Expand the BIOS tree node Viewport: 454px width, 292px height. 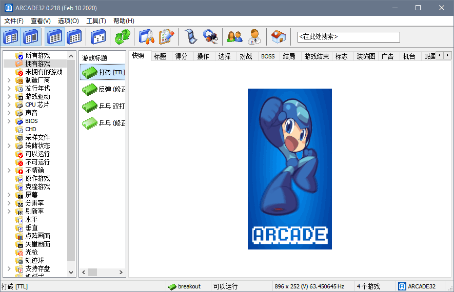[9, 121]
